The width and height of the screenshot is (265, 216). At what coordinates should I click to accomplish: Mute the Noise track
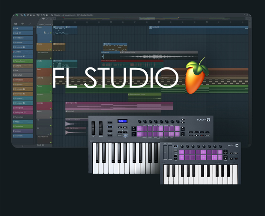pyautogui.click(x=51, y=117)
